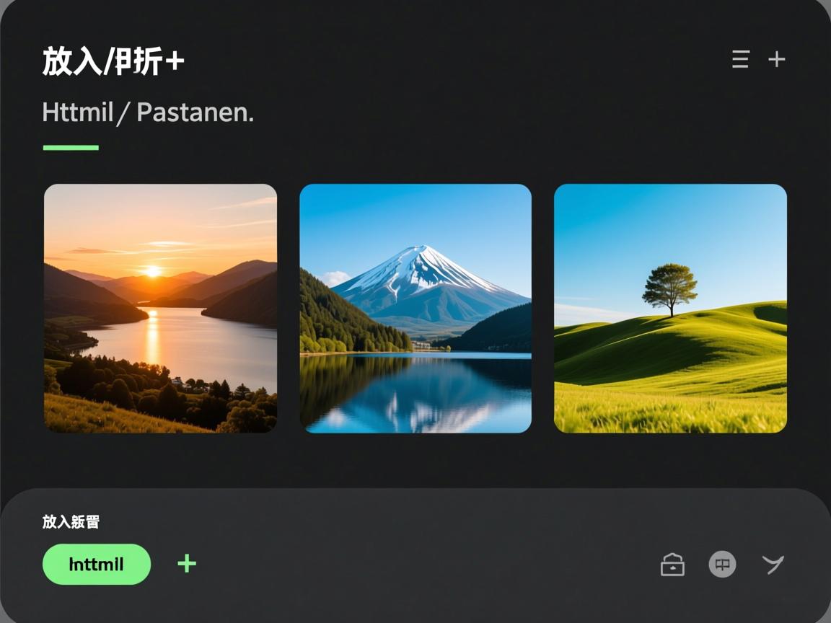Click the white plus icon at top right

tap(776, 59)
